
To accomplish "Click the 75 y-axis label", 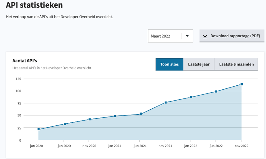I will pyautogui.click(x=19, y=103).
